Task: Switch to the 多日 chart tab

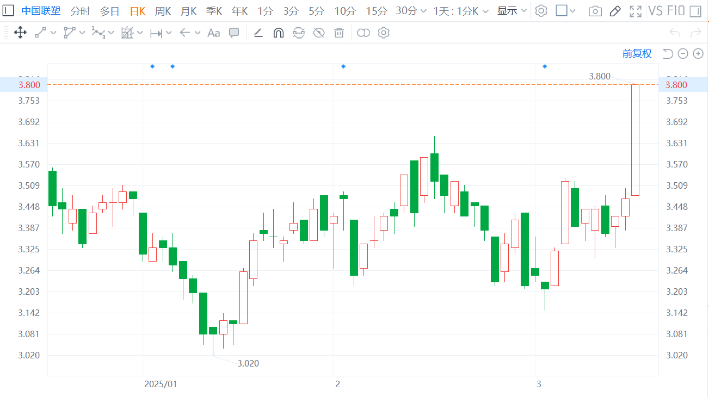Action: coord(109,11)
